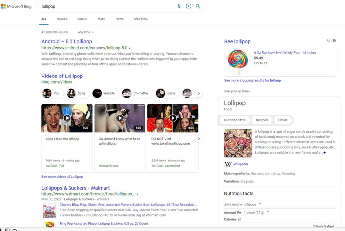The height and width of the screenshot is (231, 345).
Task: Click the '41,200,000 Results' count text
Action: [x=55, y=32]
